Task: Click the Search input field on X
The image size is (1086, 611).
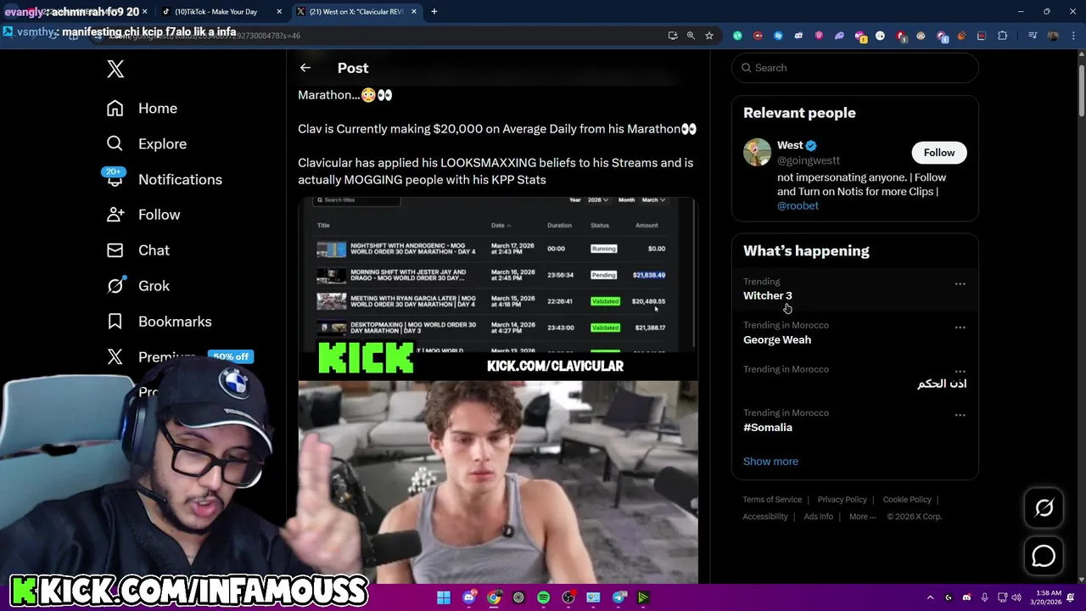Action: click(855, 68)
